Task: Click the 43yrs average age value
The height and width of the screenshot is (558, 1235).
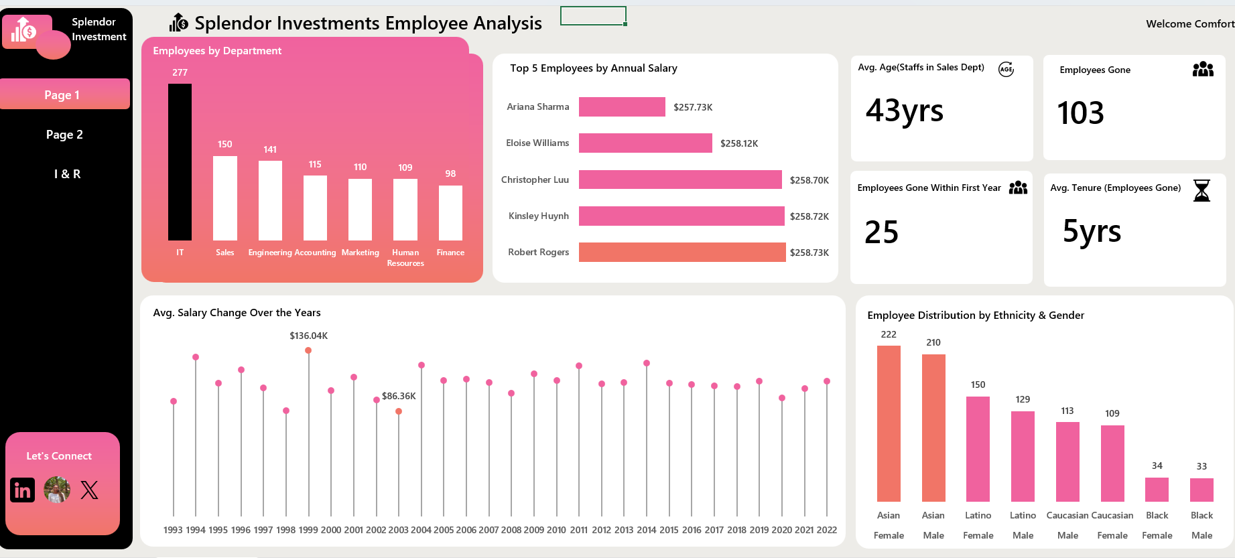Action: 905,111
